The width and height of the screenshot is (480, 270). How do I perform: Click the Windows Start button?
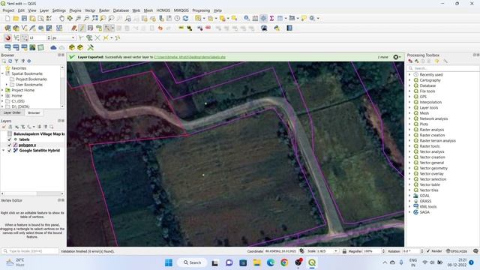(x=169, y=262)
